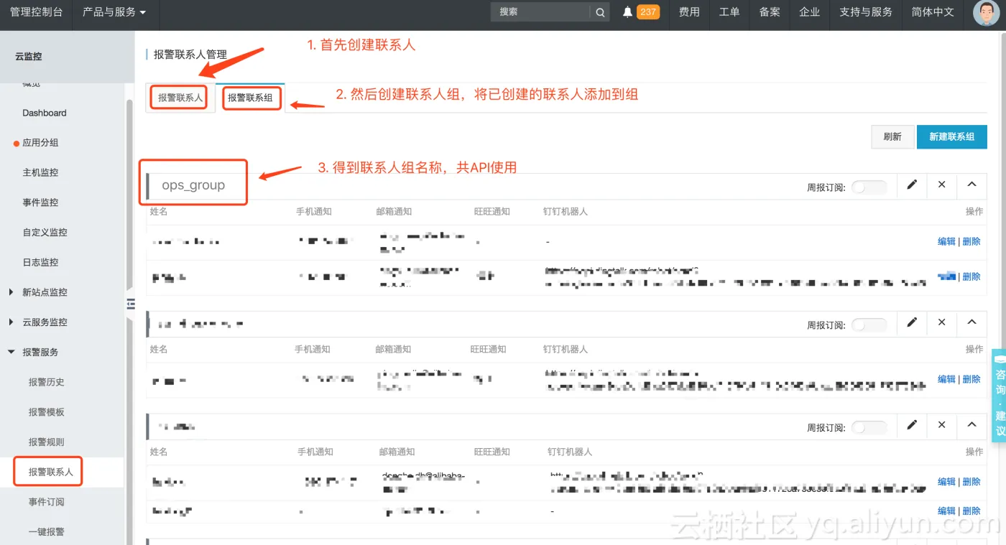Open 咨询·建议 feedback side widget

tap(999, 395)
